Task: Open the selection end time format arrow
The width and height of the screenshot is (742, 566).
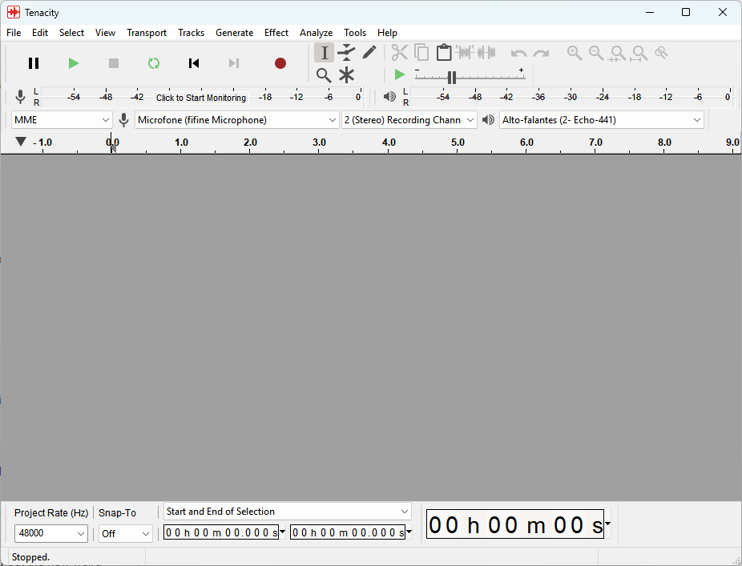Action: click(409, 532)
